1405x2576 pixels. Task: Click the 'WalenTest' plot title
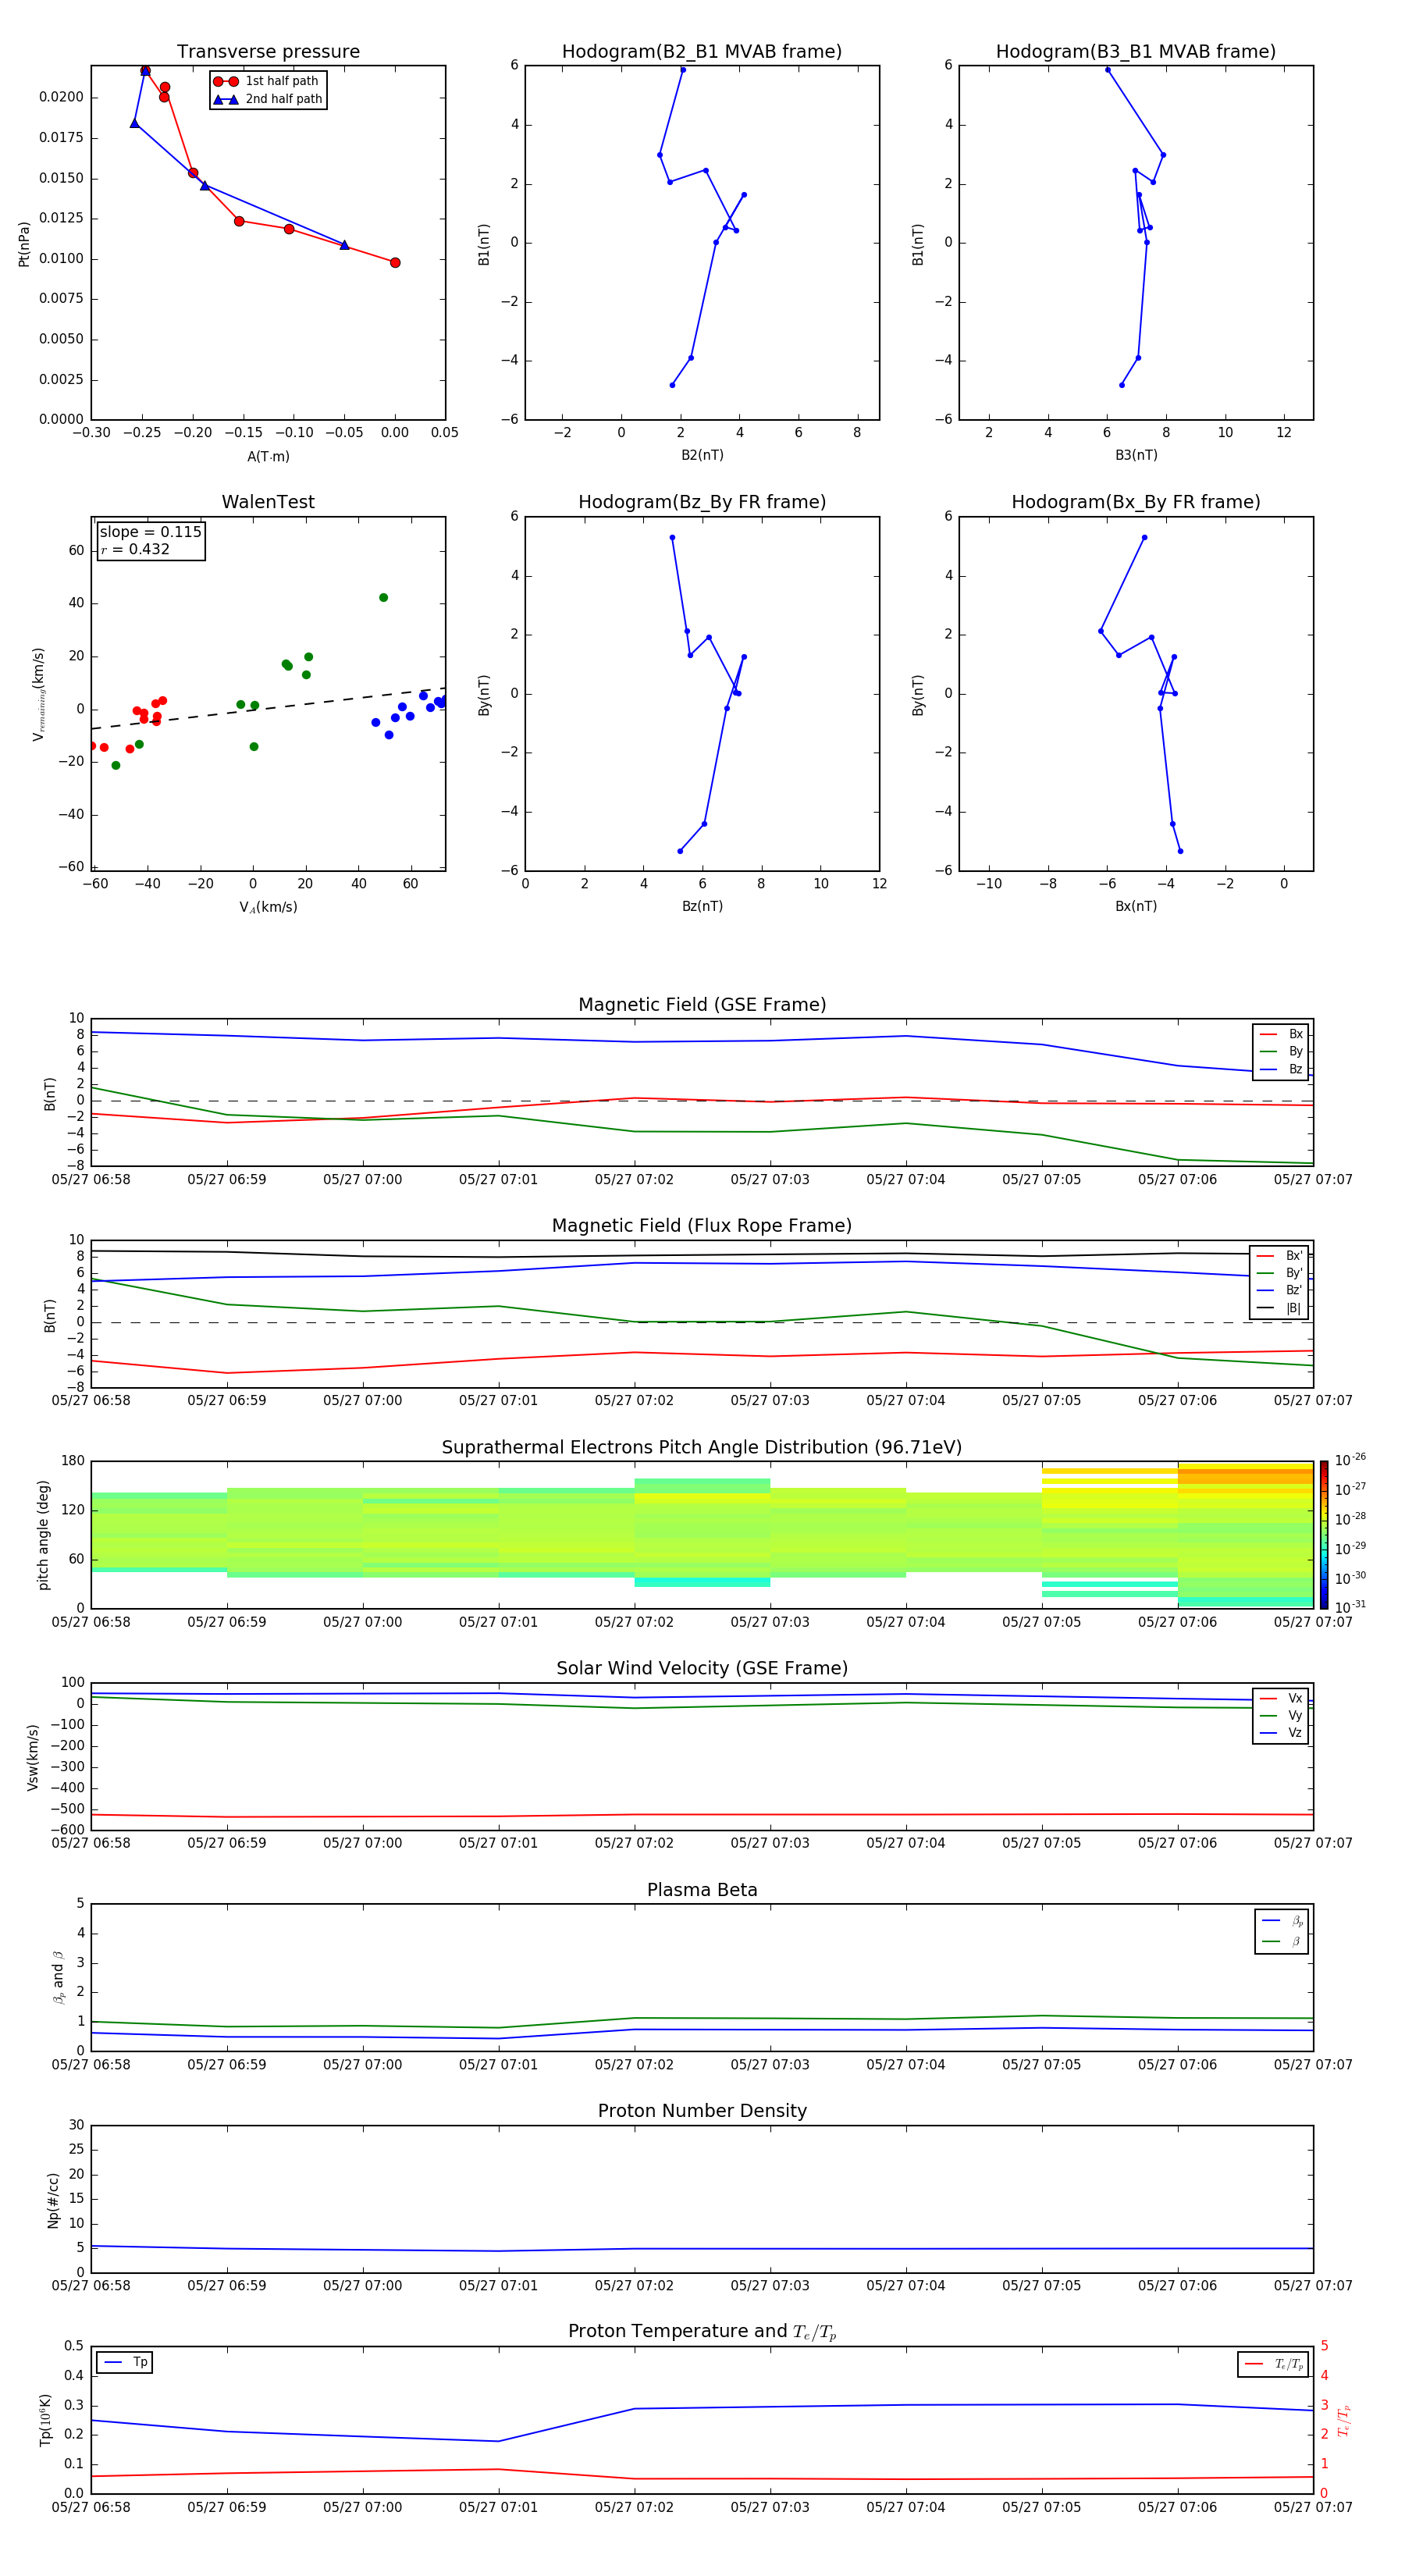268,502
